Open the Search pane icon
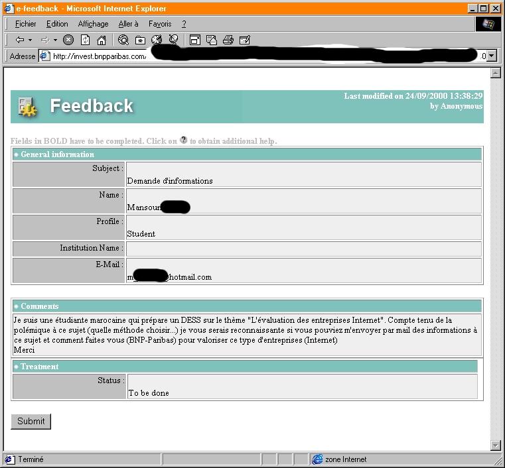505x468 pixels. 123,40
